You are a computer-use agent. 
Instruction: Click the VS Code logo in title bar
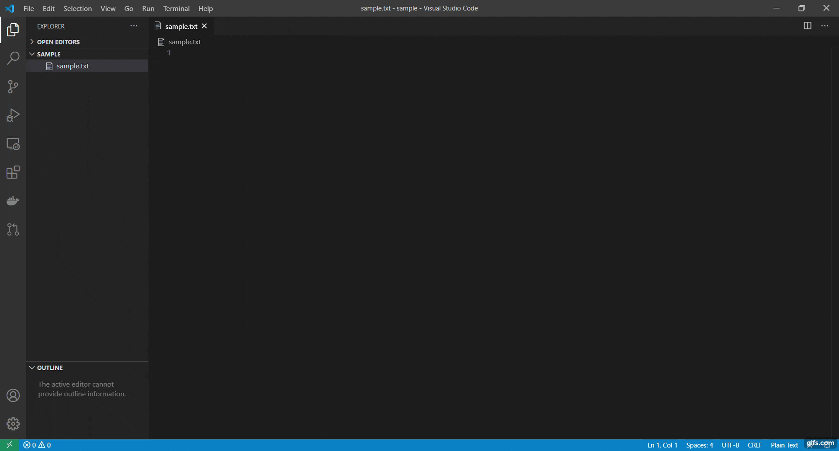pos(10,8)
